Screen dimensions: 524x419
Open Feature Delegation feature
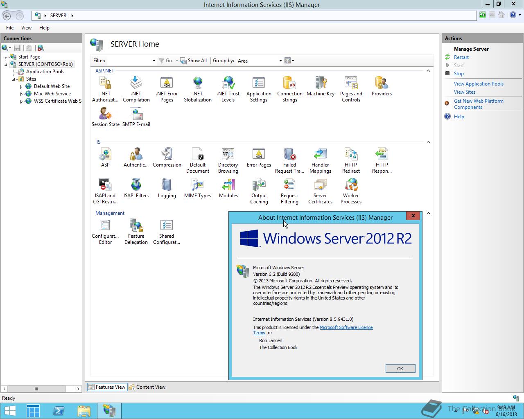point(136,232)
